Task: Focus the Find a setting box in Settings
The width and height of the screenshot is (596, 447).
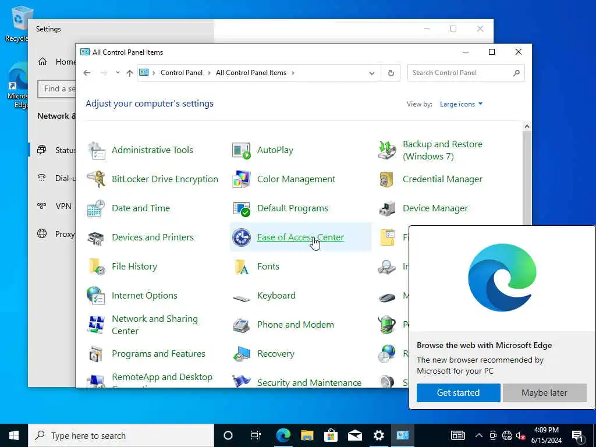Action: coord(57,89)
